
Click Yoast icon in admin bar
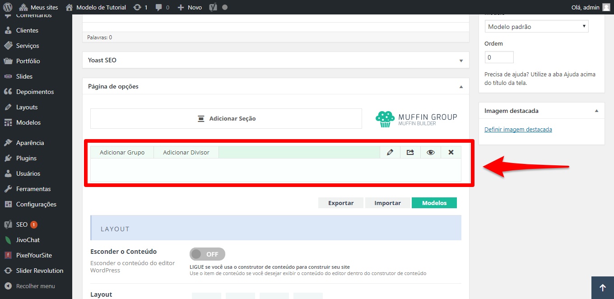(x=214, y=7)
